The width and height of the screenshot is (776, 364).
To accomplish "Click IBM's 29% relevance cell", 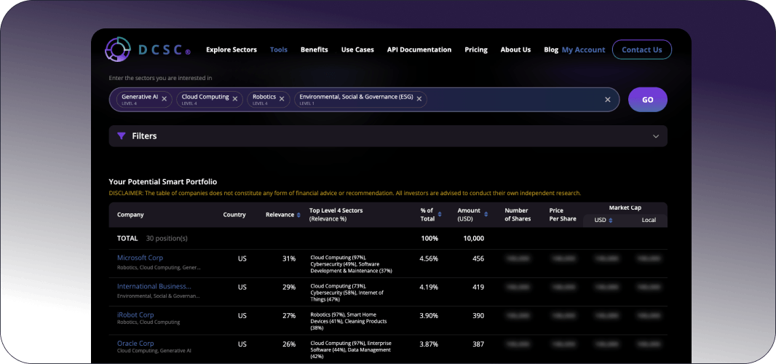I will pos(290,288).
